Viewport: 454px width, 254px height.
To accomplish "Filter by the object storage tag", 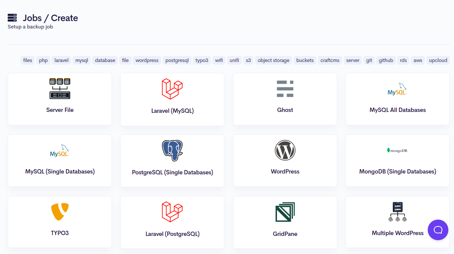I will [274, 60].
